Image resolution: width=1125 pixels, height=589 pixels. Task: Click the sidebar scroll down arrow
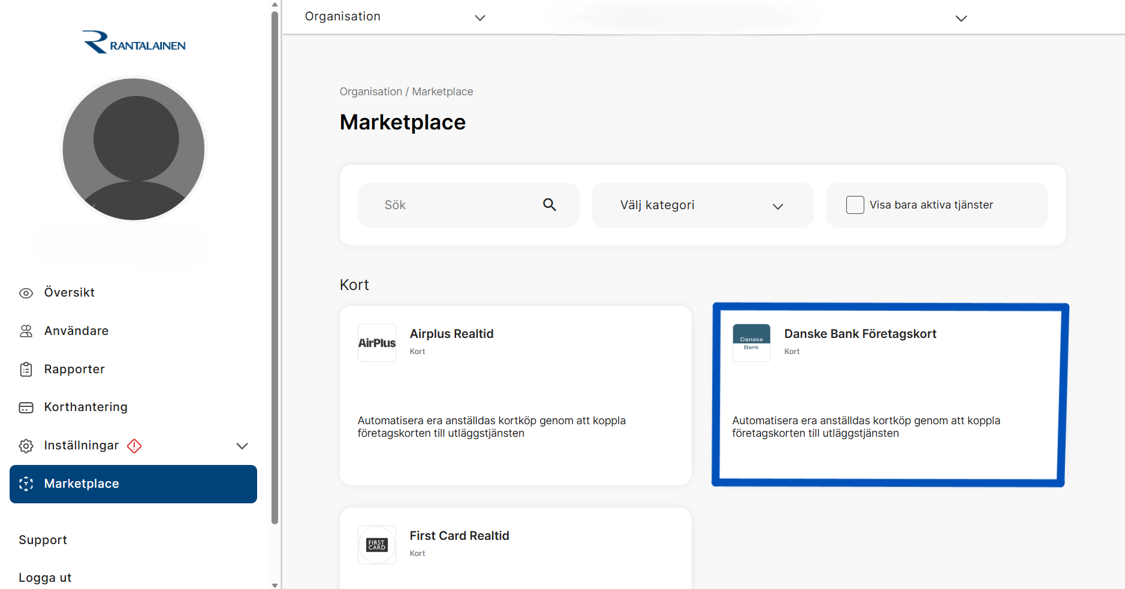click(x=275, y=585)
